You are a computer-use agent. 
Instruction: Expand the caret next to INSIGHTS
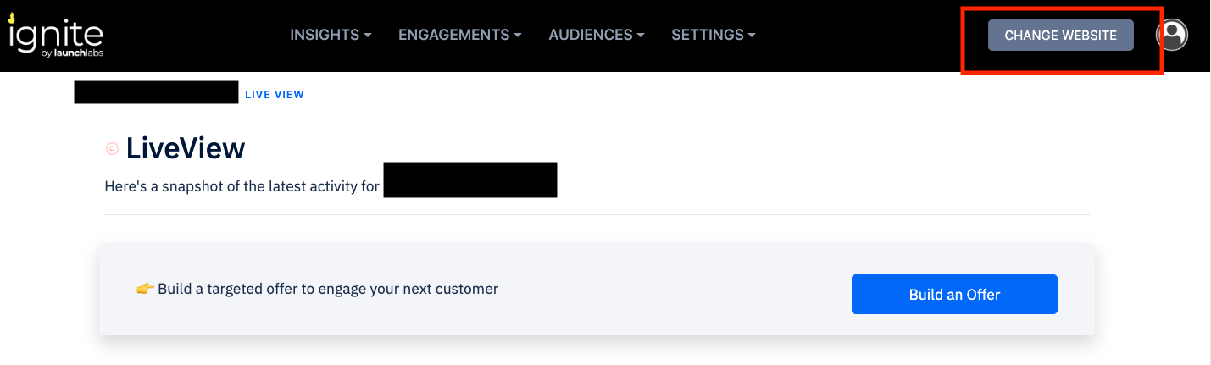tap(368, 36)
